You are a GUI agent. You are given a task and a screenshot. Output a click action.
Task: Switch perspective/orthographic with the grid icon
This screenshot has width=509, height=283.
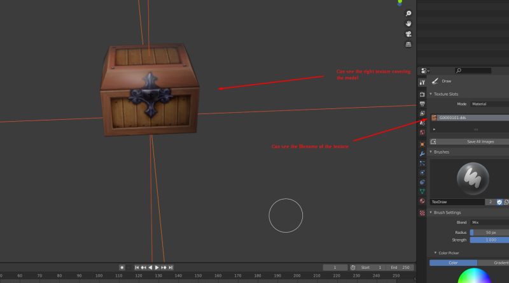point(408,44)
